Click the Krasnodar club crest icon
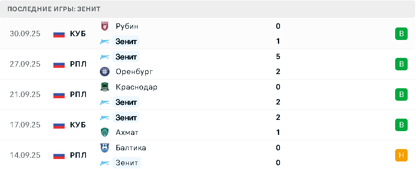Screen dimensions: 416x169 pos(104,87)
